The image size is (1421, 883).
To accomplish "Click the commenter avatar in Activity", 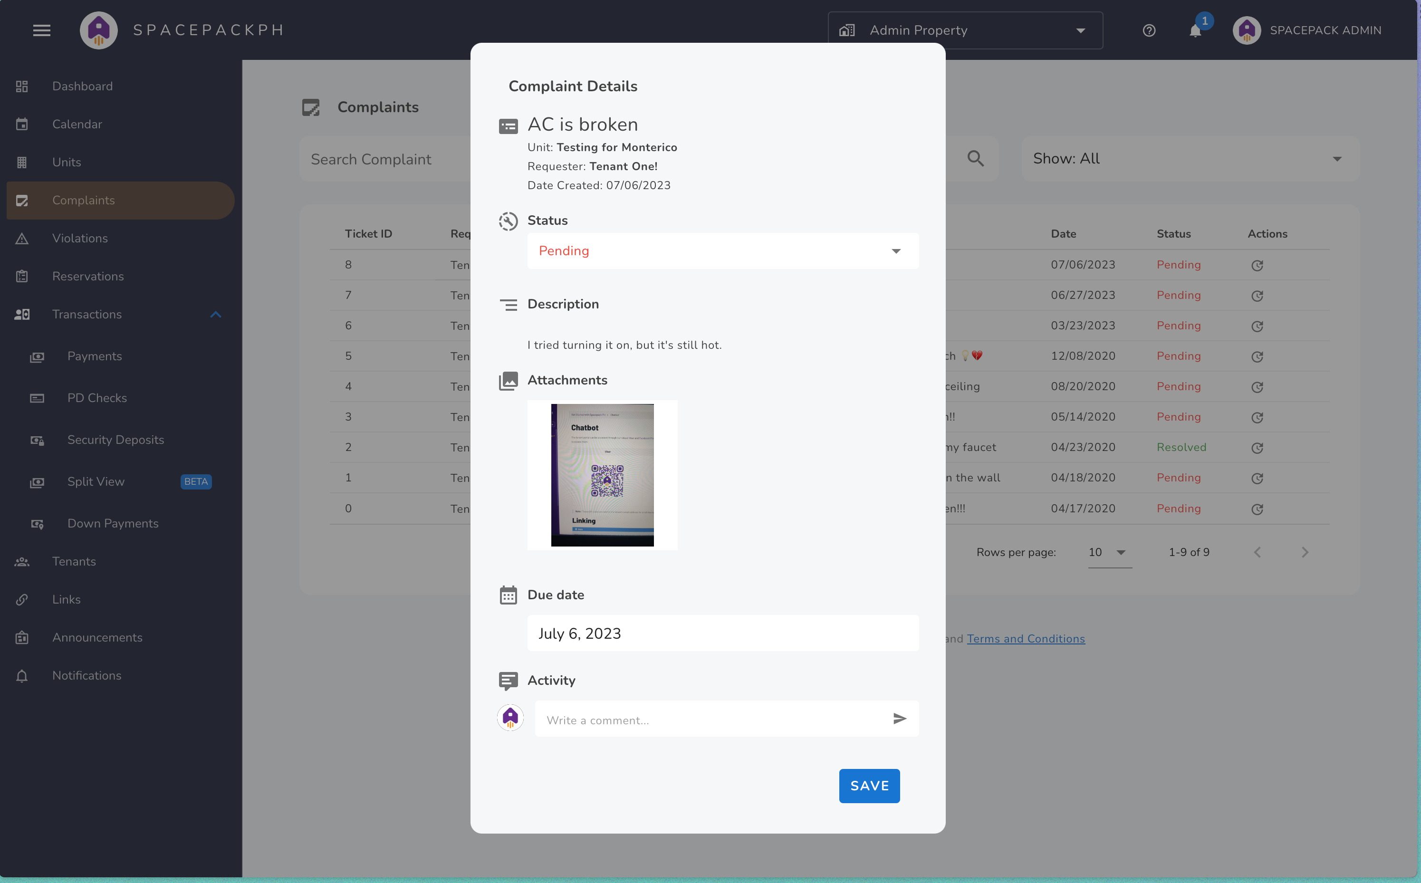I will 510,718.
